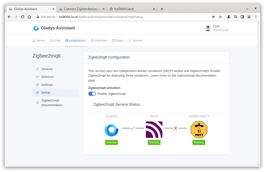Open the media control playlist icon
This screenshot has width=265, height=172.
pyautogui.click(x=235, y=17)
